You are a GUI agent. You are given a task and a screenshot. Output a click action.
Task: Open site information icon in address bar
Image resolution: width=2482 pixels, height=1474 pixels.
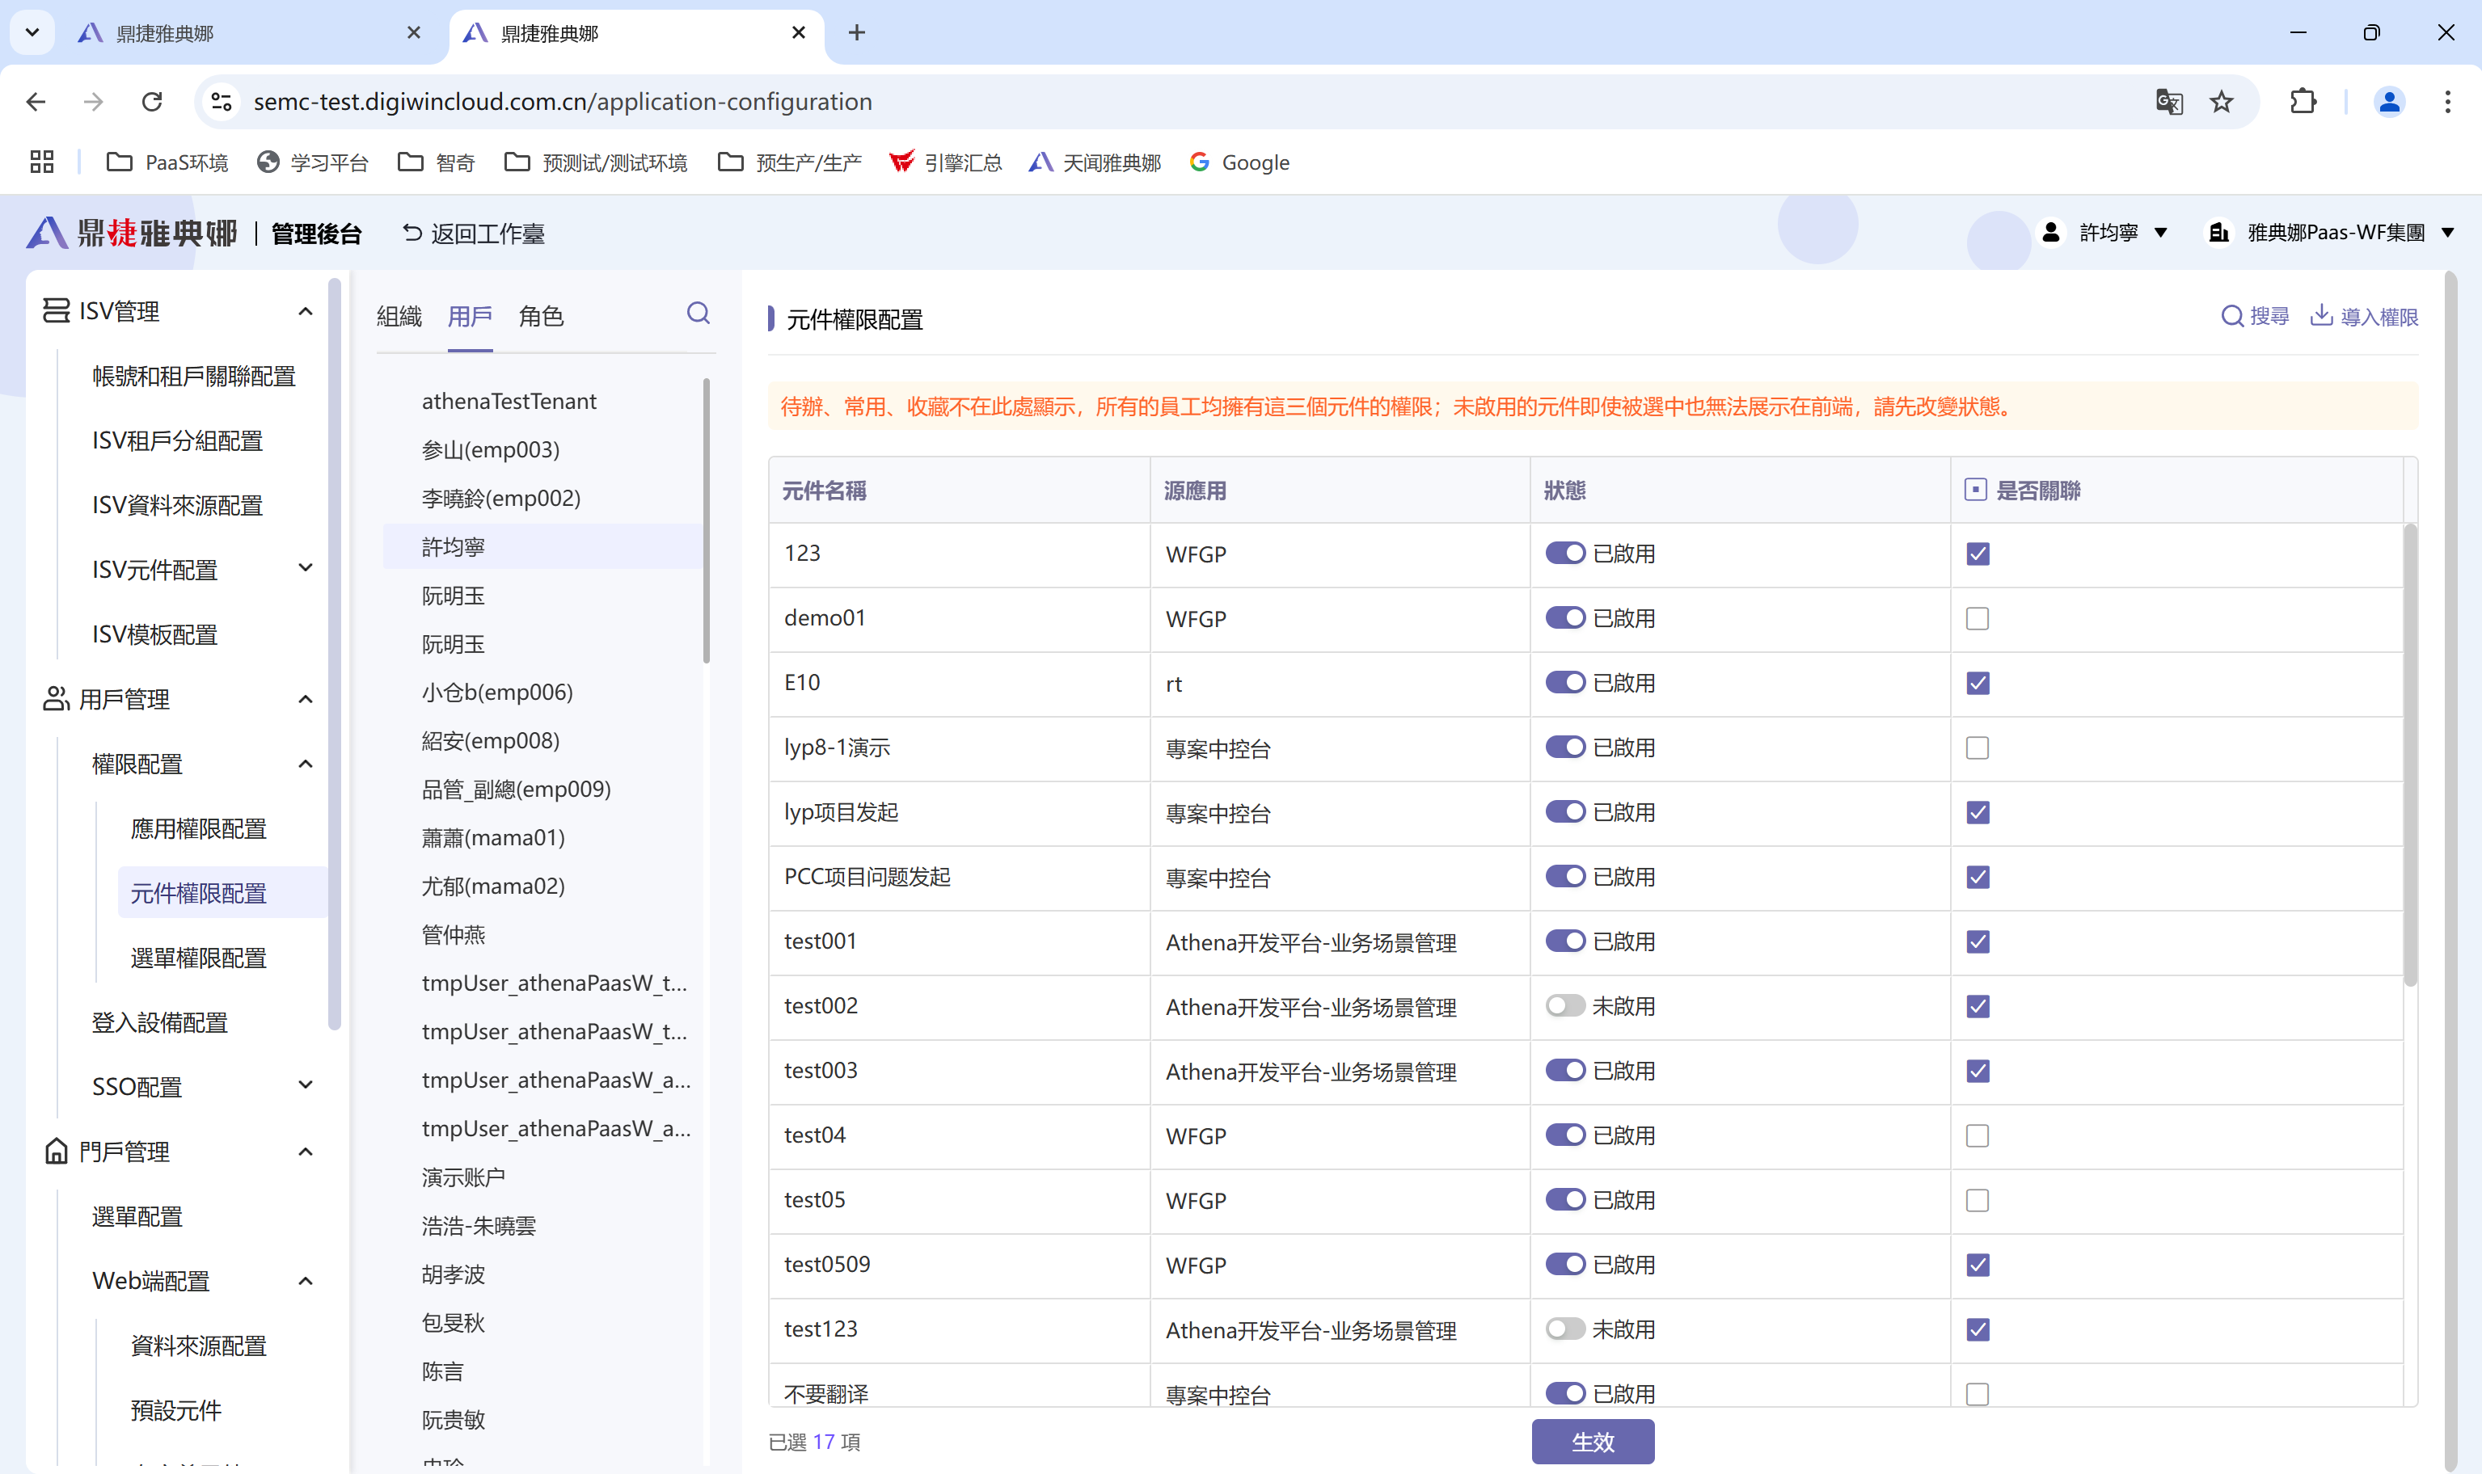pos(222,101)
